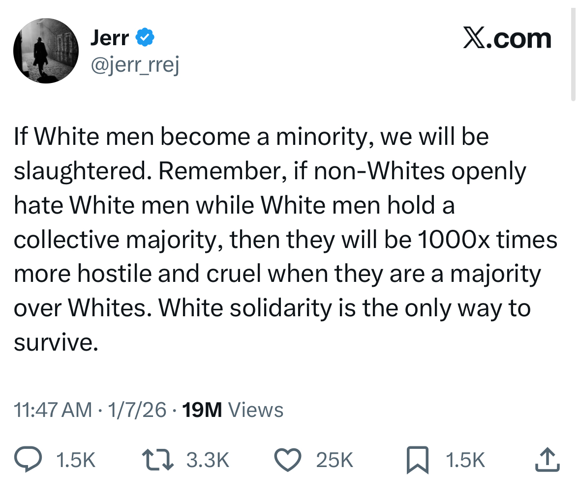The height and width of the screenshot is (496, 580).
Task: Toggle the heart like icon
Action: 287,460
